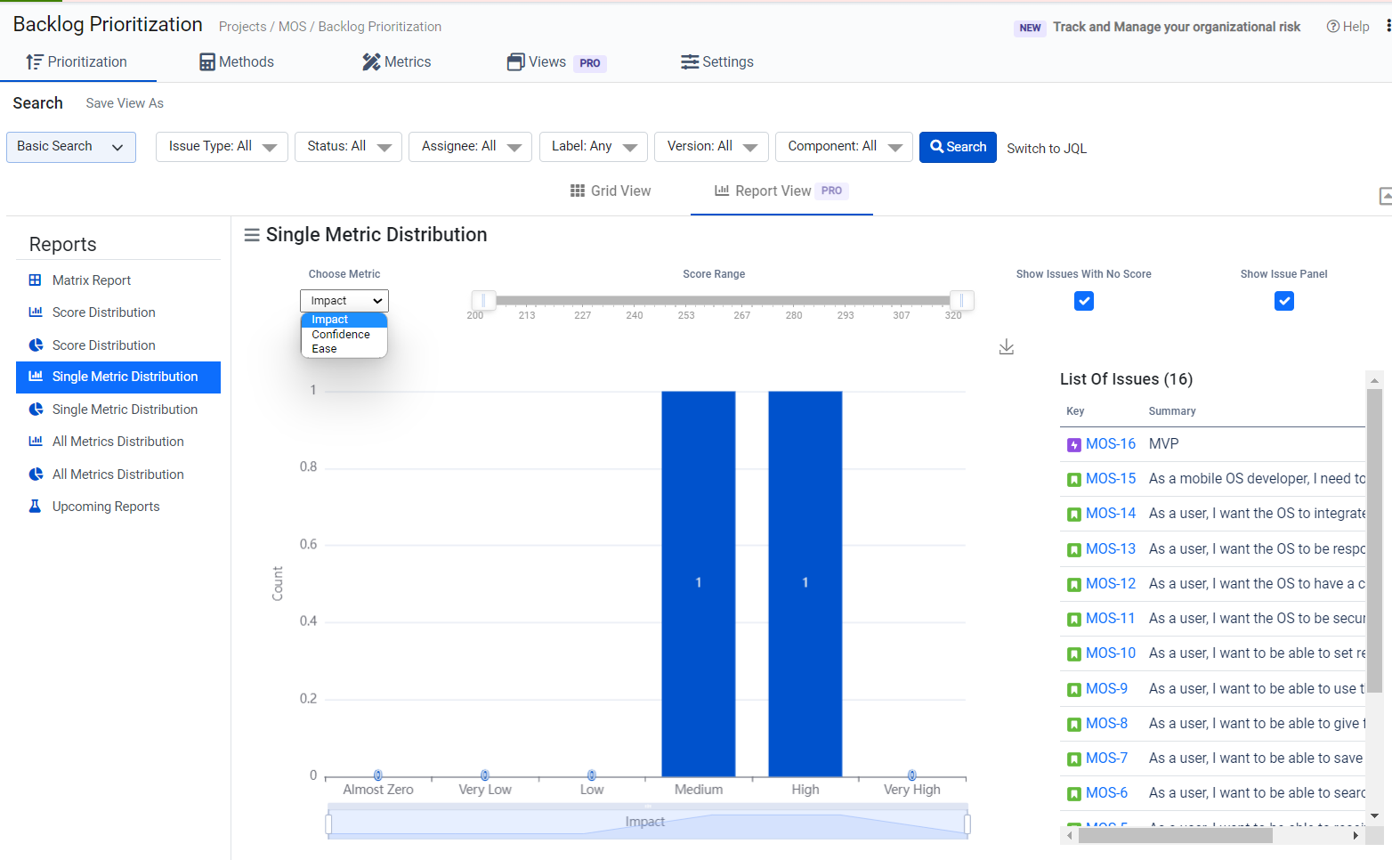
Task: Click the right Score Range slider handle
Action: (961, 301)
